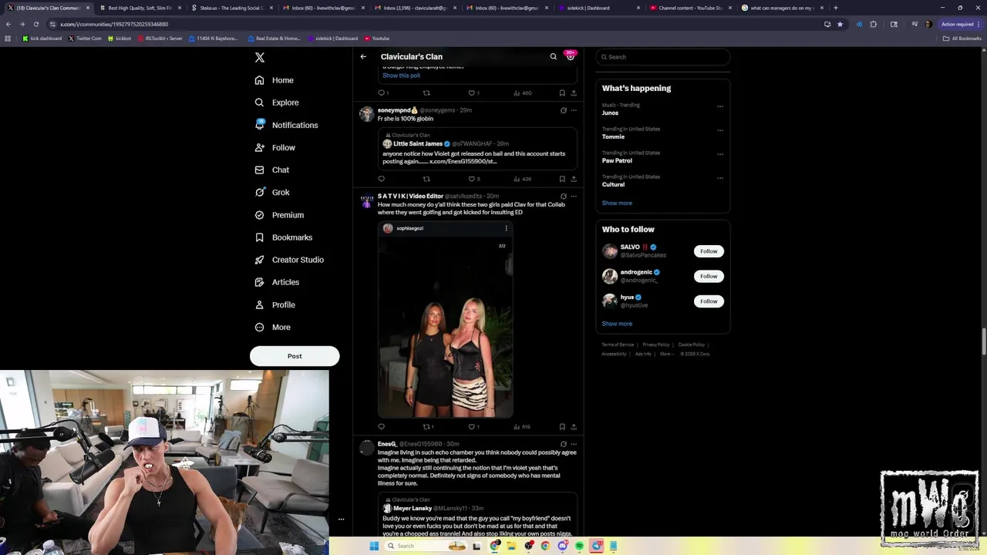This screenshot has height=555, width=987.
Task: Switch to Stake.us browser tab
Action: pyautogui.click(x=231, y=8)
